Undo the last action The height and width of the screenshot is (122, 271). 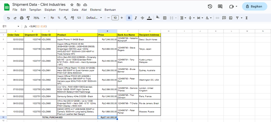8,18
